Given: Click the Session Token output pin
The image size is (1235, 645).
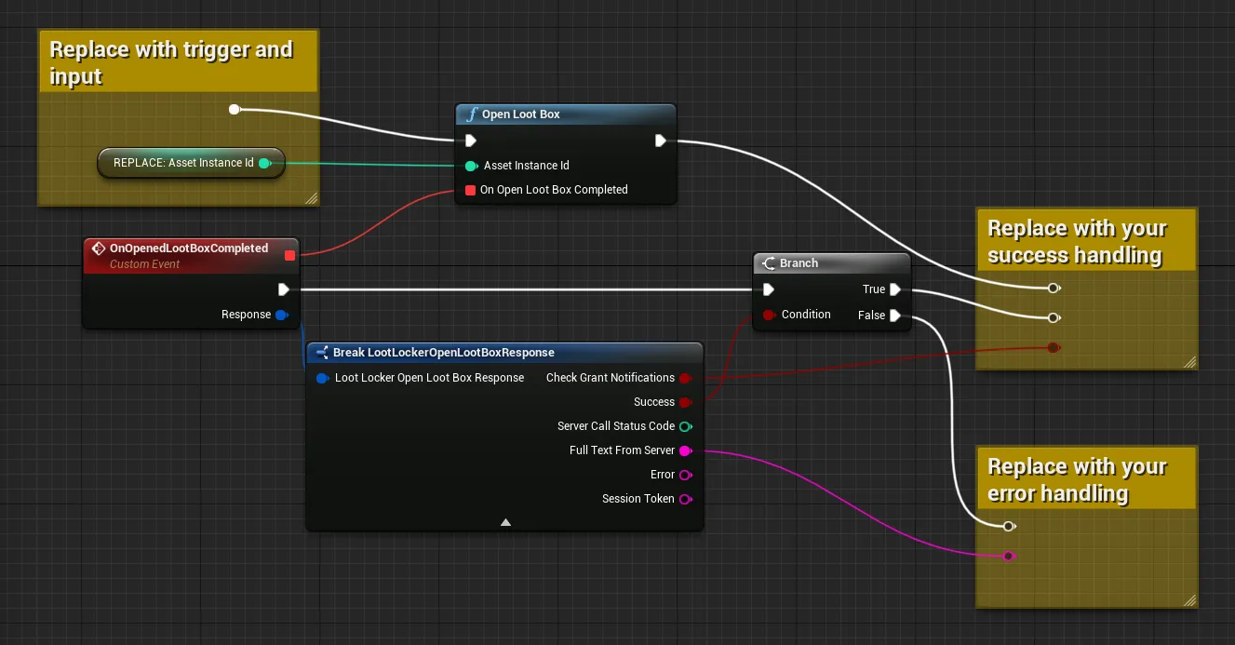Looking at the screenshot, I should 685,499.
